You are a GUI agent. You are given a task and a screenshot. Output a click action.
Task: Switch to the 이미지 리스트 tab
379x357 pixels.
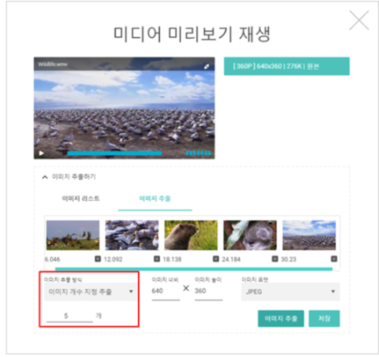click(81, 199)
